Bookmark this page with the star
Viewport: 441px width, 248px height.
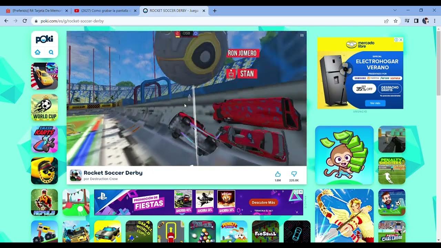click(396, 21)
